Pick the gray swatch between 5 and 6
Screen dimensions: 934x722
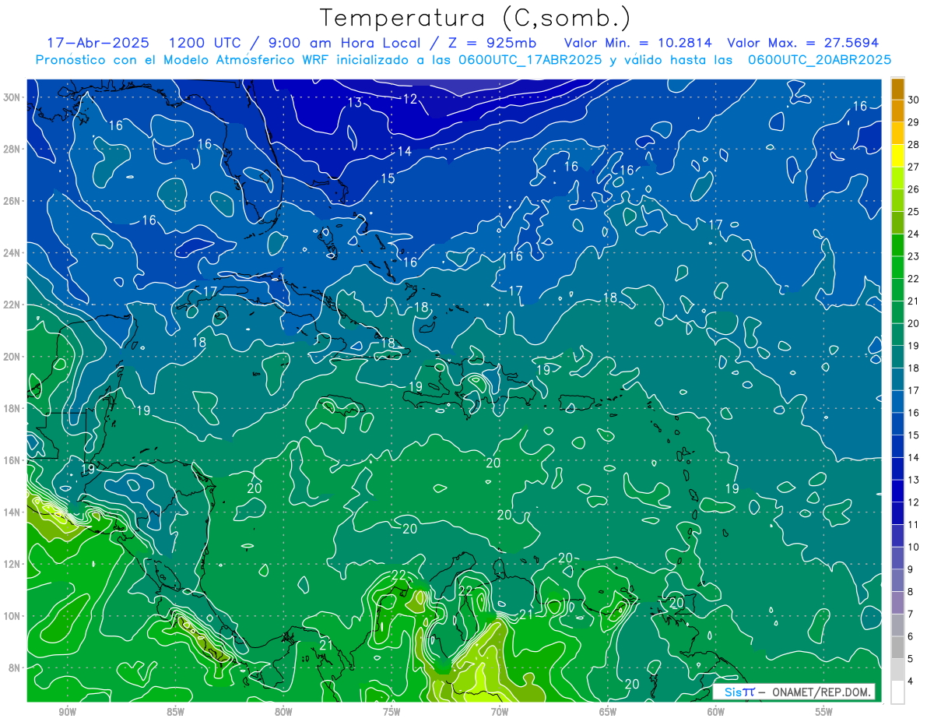(x=897, y=648)
